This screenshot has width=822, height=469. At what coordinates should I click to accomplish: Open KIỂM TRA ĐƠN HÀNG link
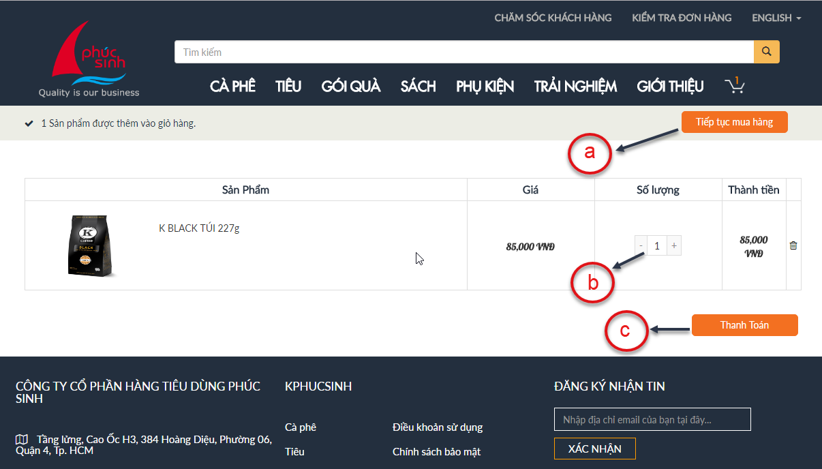(x=682, y=18)
